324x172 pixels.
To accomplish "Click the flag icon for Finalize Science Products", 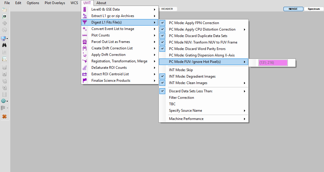I will pos(85,81).
